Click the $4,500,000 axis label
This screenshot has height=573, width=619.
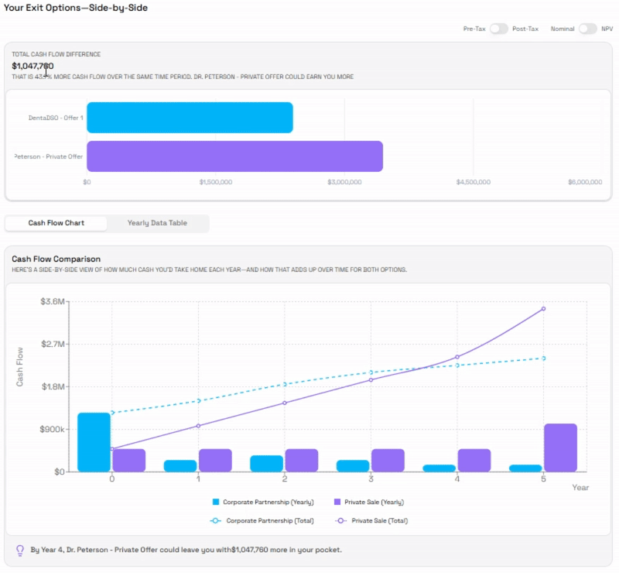(x=474, y=182)
